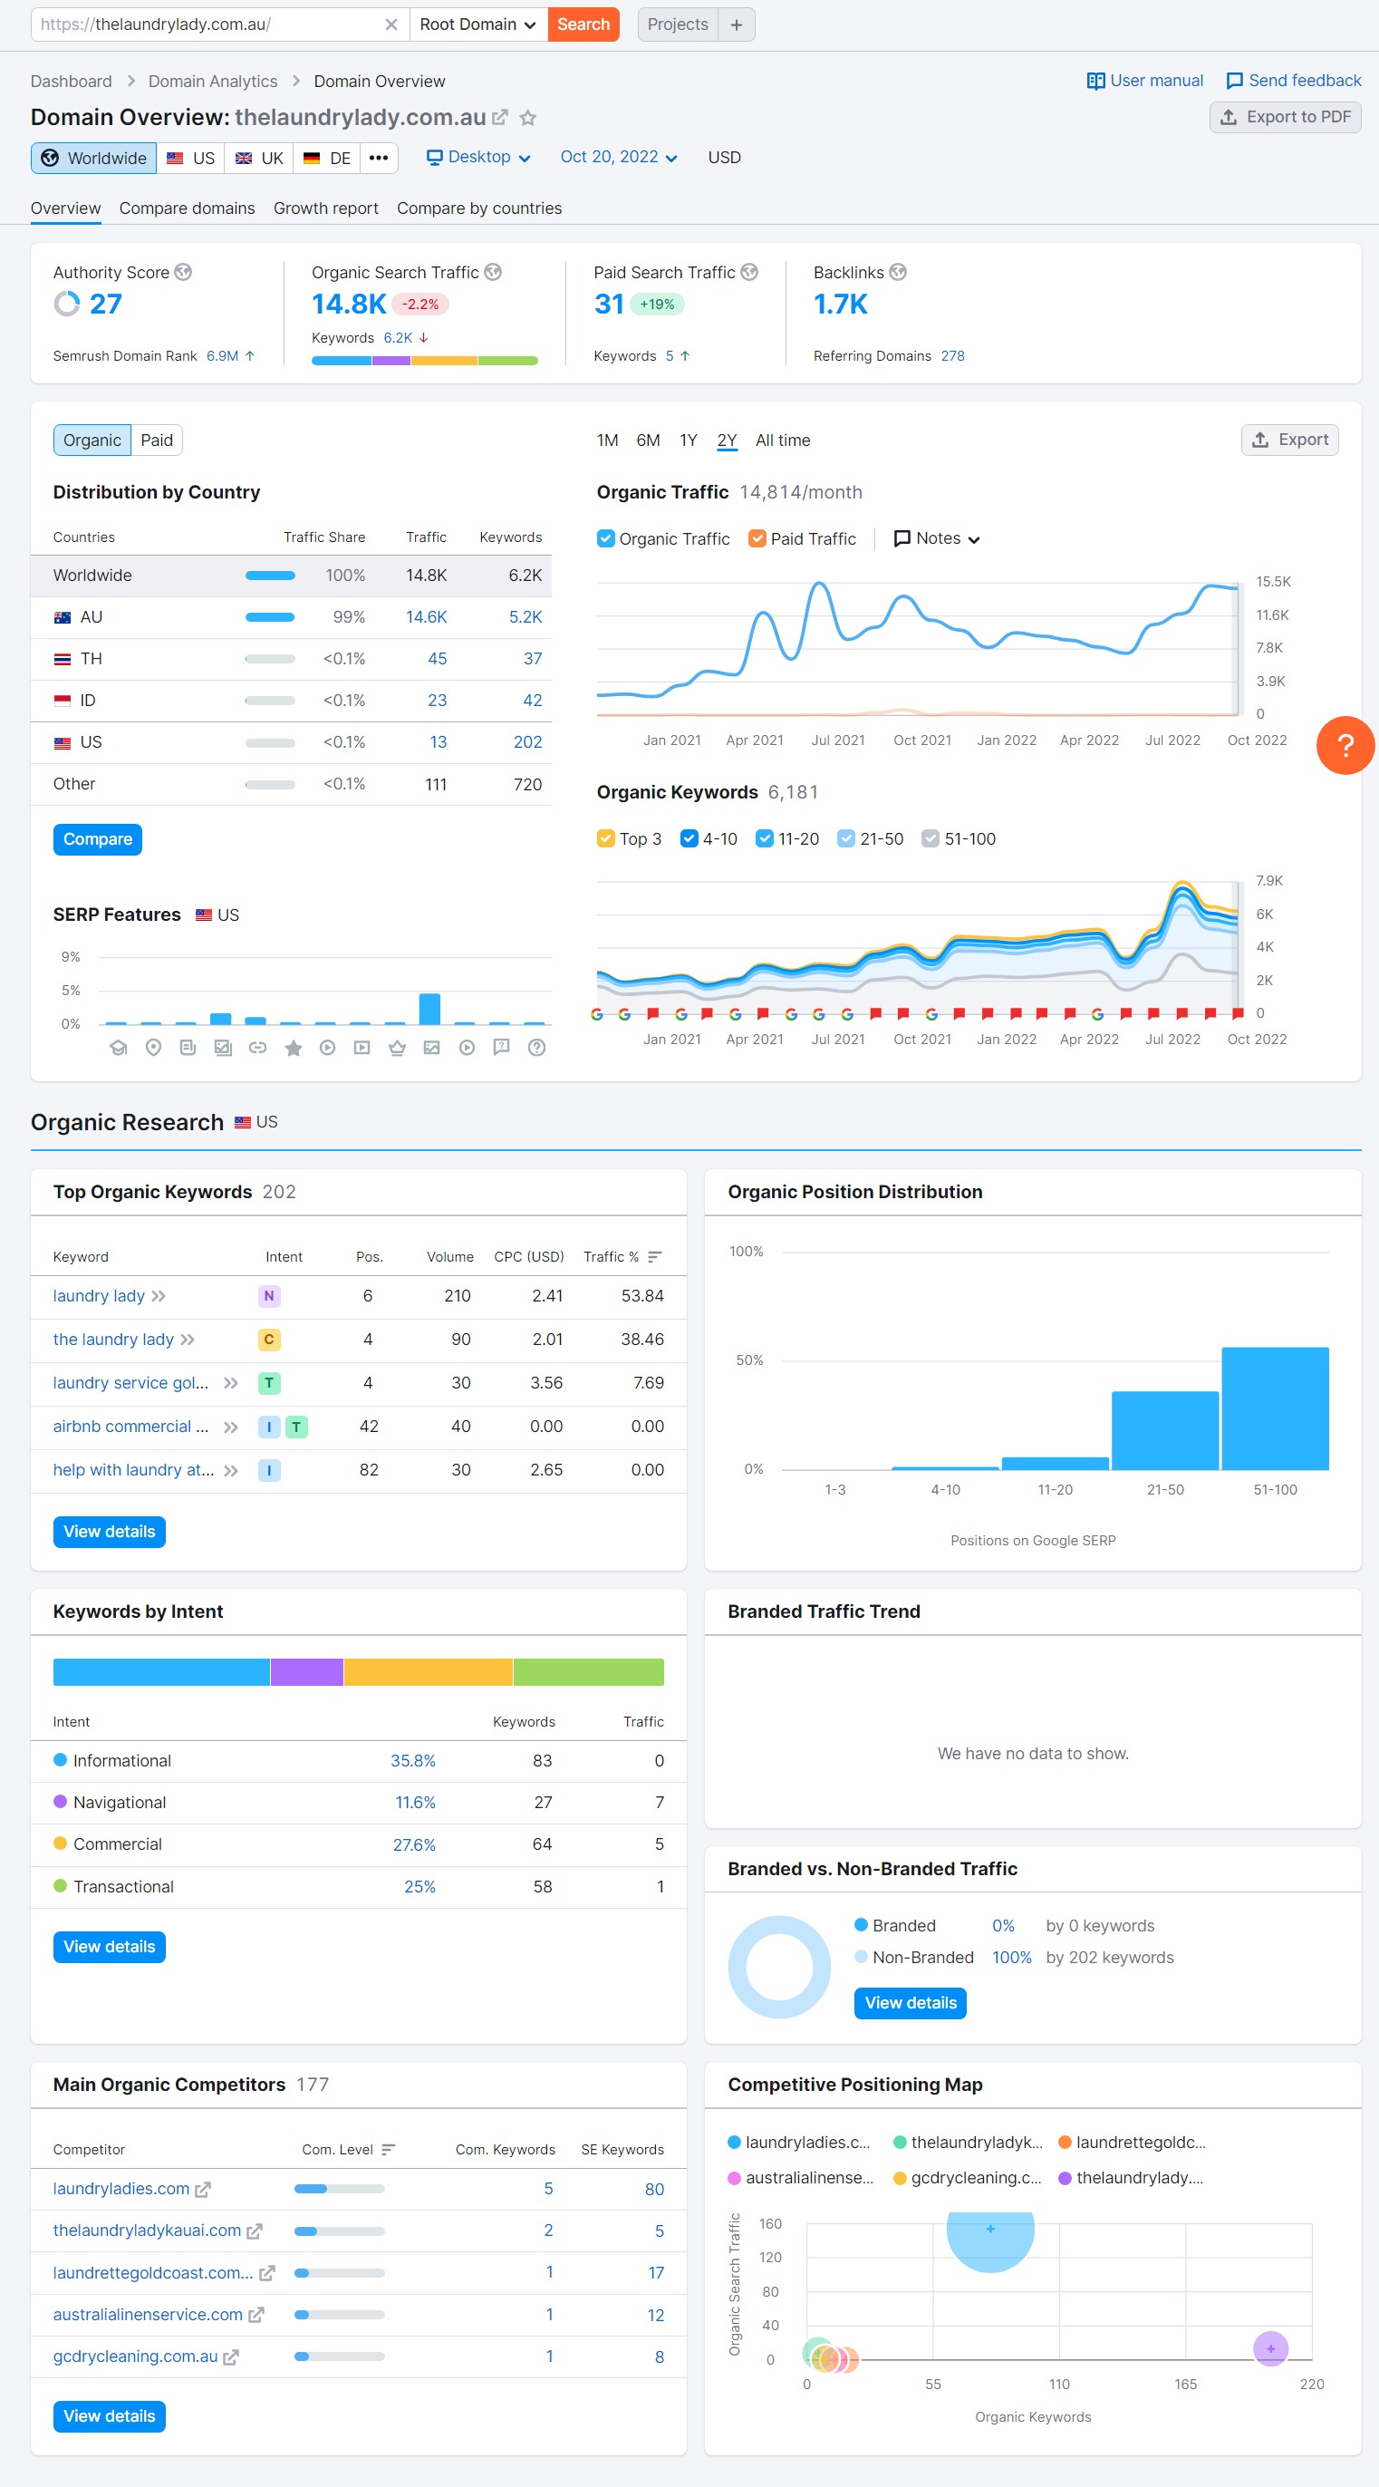The width and height of the screenshot is (1379, 2487).
Task: View details of Top Organic Keywords
Action: point(109,1531)
